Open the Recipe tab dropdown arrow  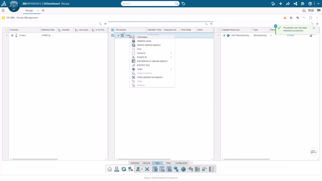(x=38, y=10)
